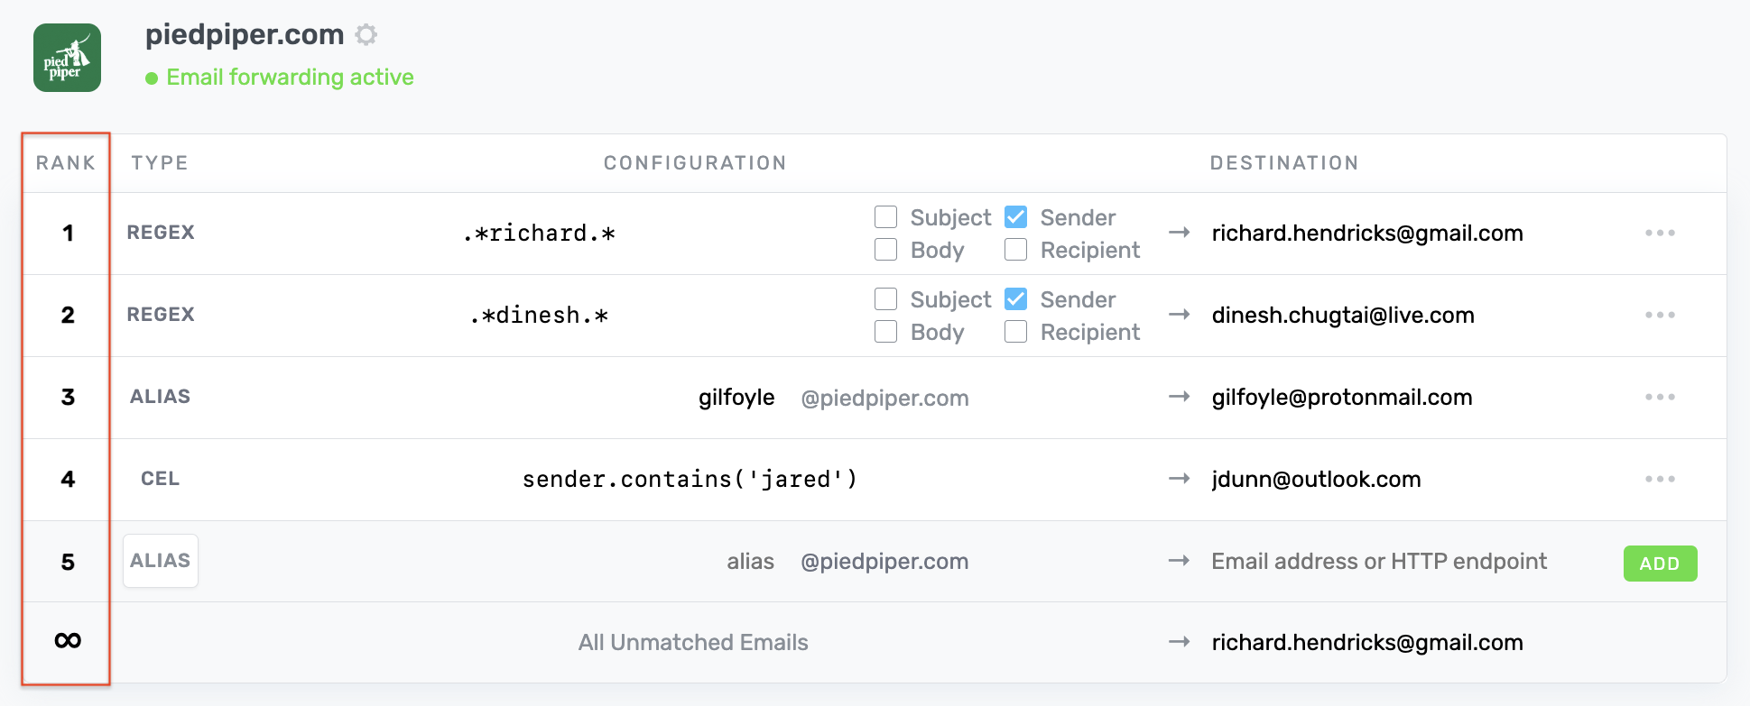Open the options menu for the richard rule

click(1660, 234)
